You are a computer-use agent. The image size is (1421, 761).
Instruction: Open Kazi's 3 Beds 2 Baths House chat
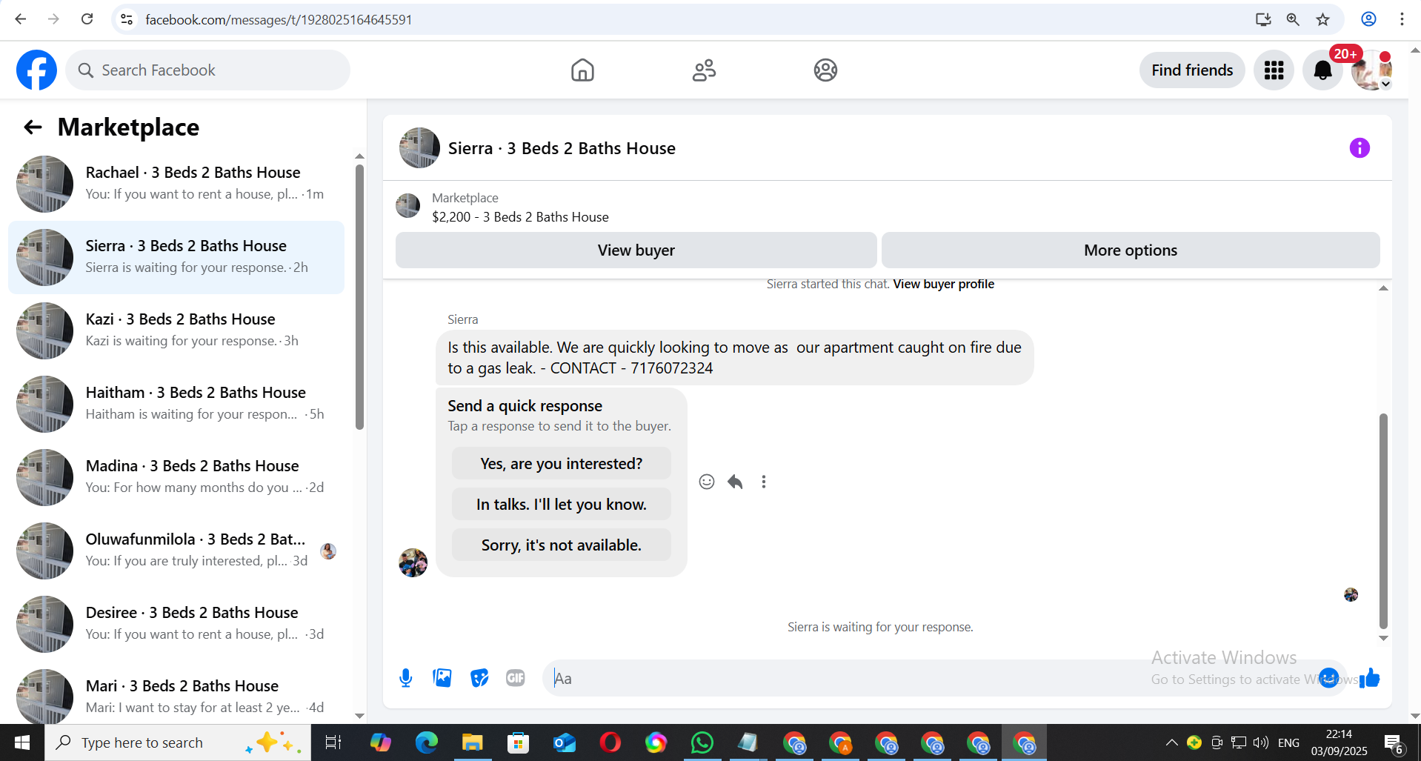tap(176, 330)
